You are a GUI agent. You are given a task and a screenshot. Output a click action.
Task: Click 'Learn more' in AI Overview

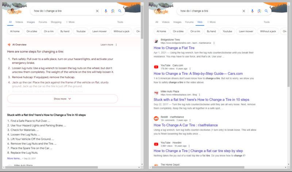coord(107,45)
